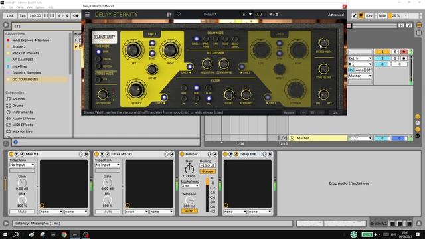425x239 pixels.
Task: Copy state A to B in Delay Eternity
Action: point(274,15)
